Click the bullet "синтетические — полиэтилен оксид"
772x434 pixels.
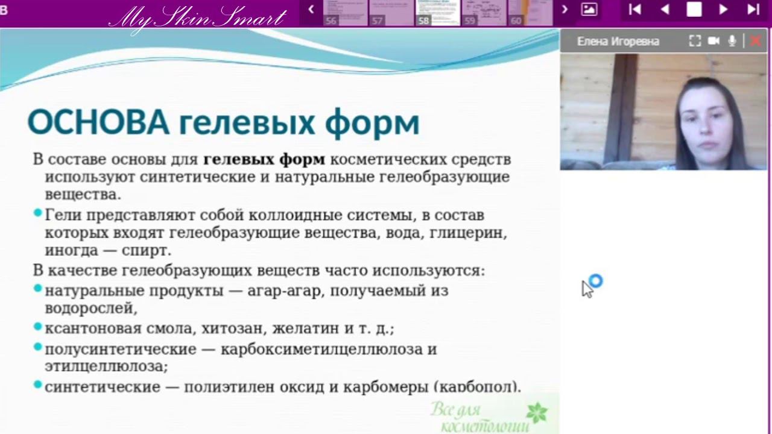click(x=282, y=386)
